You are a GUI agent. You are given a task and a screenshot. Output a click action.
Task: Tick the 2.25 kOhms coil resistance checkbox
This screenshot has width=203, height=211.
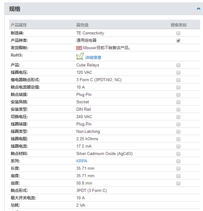(x=178, y=139)
